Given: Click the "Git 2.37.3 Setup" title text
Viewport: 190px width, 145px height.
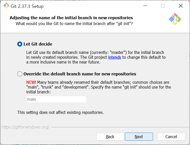Looking at the screenshot, I should (27, 6).
